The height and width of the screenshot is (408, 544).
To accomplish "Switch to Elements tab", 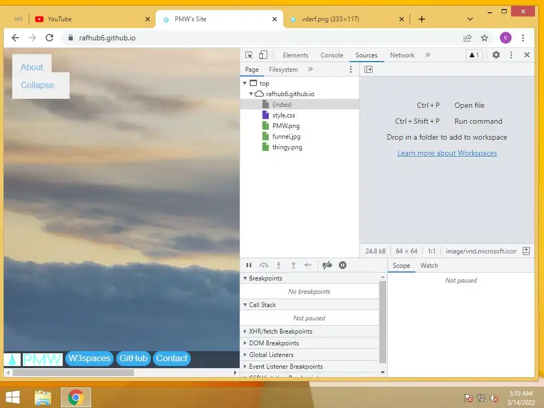I will click(x=295, y=55).
